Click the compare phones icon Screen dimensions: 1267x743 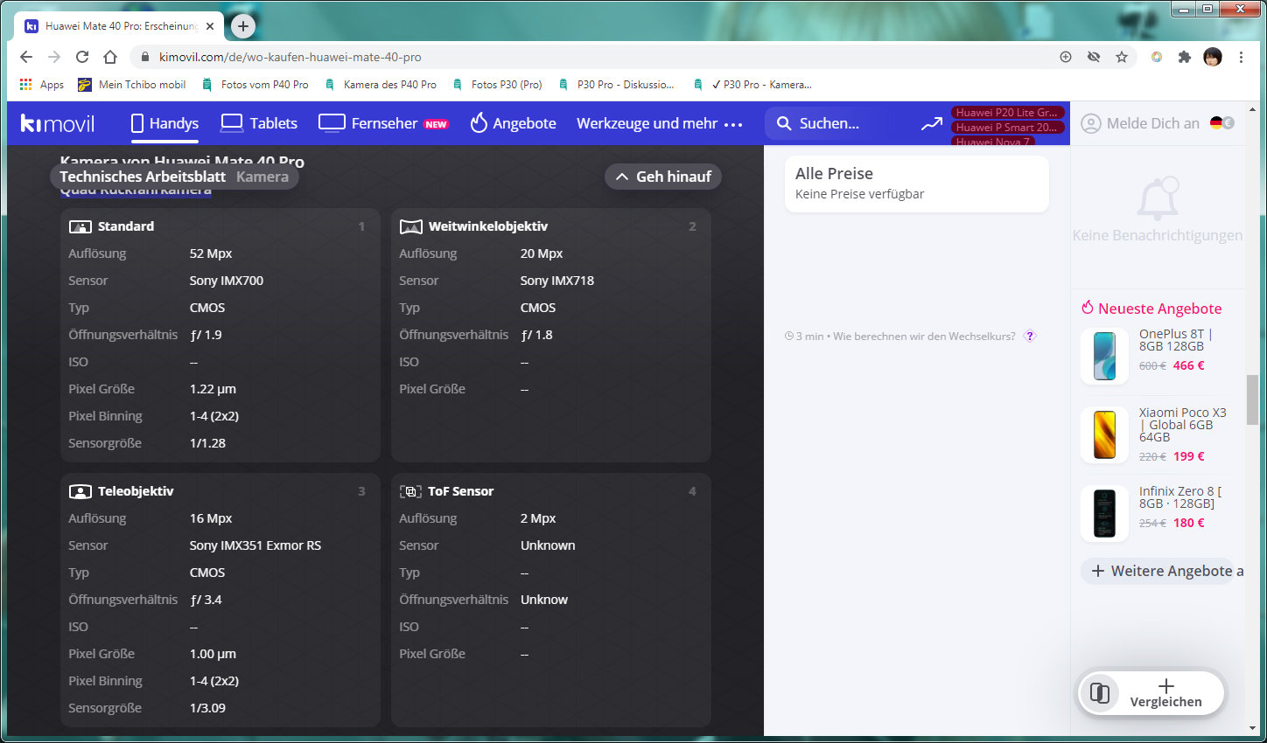(x=1100, y=694)
